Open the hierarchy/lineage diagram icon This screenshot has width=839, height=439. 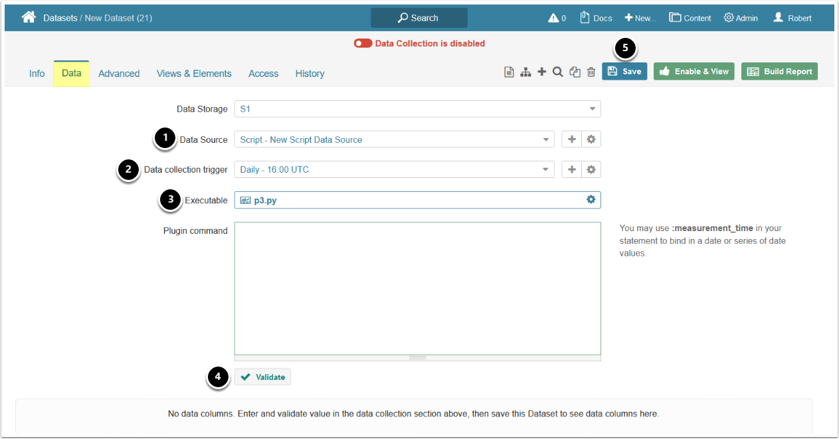(525, 72)
